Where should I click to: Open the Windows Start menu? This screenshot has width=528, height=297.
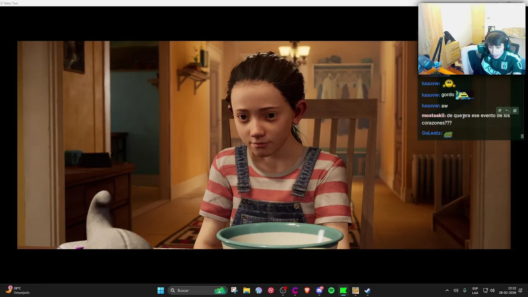click(160, 290)
